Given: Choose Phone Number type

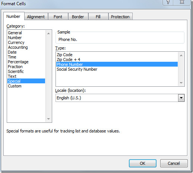Looking at the screenshot, I should coord(117,64).
